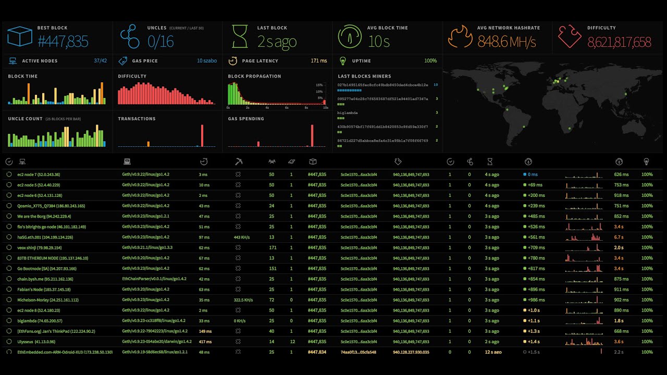Open the node name column header sort
Image resolution: width=667 pixels, height=375 pixels.
22,161
